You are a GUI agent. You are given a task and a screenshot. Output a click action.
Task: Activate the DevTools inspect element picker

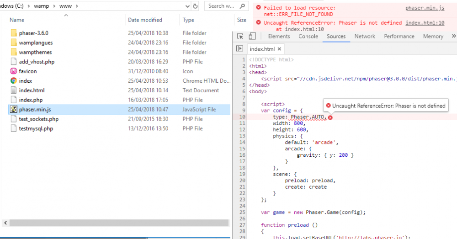pos(240,36)
